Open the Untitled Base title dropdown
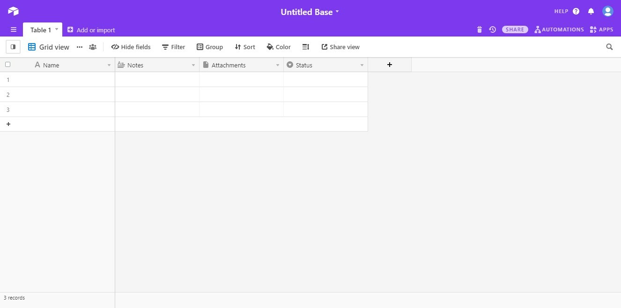 [310, 12]
